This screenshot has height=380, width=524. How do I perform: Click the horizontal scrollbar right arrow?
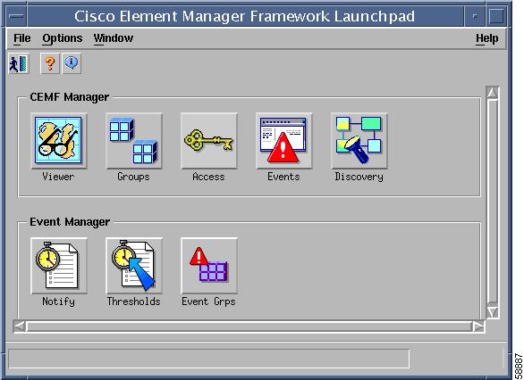pyautogui.click(x=478, y=326)
